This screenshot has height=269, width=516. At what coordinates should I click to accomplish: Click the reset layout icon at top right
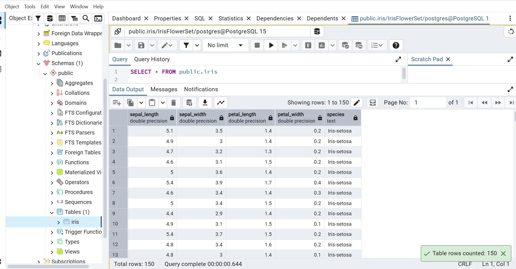tap(510, 31)
